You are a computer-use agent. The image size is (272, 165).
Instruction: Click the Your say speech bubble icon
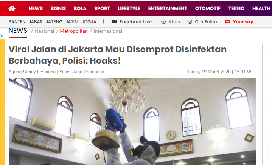[227, 21]
